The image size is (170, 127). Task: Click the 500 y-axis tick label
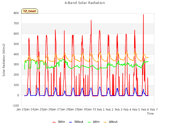click(16, 44)
